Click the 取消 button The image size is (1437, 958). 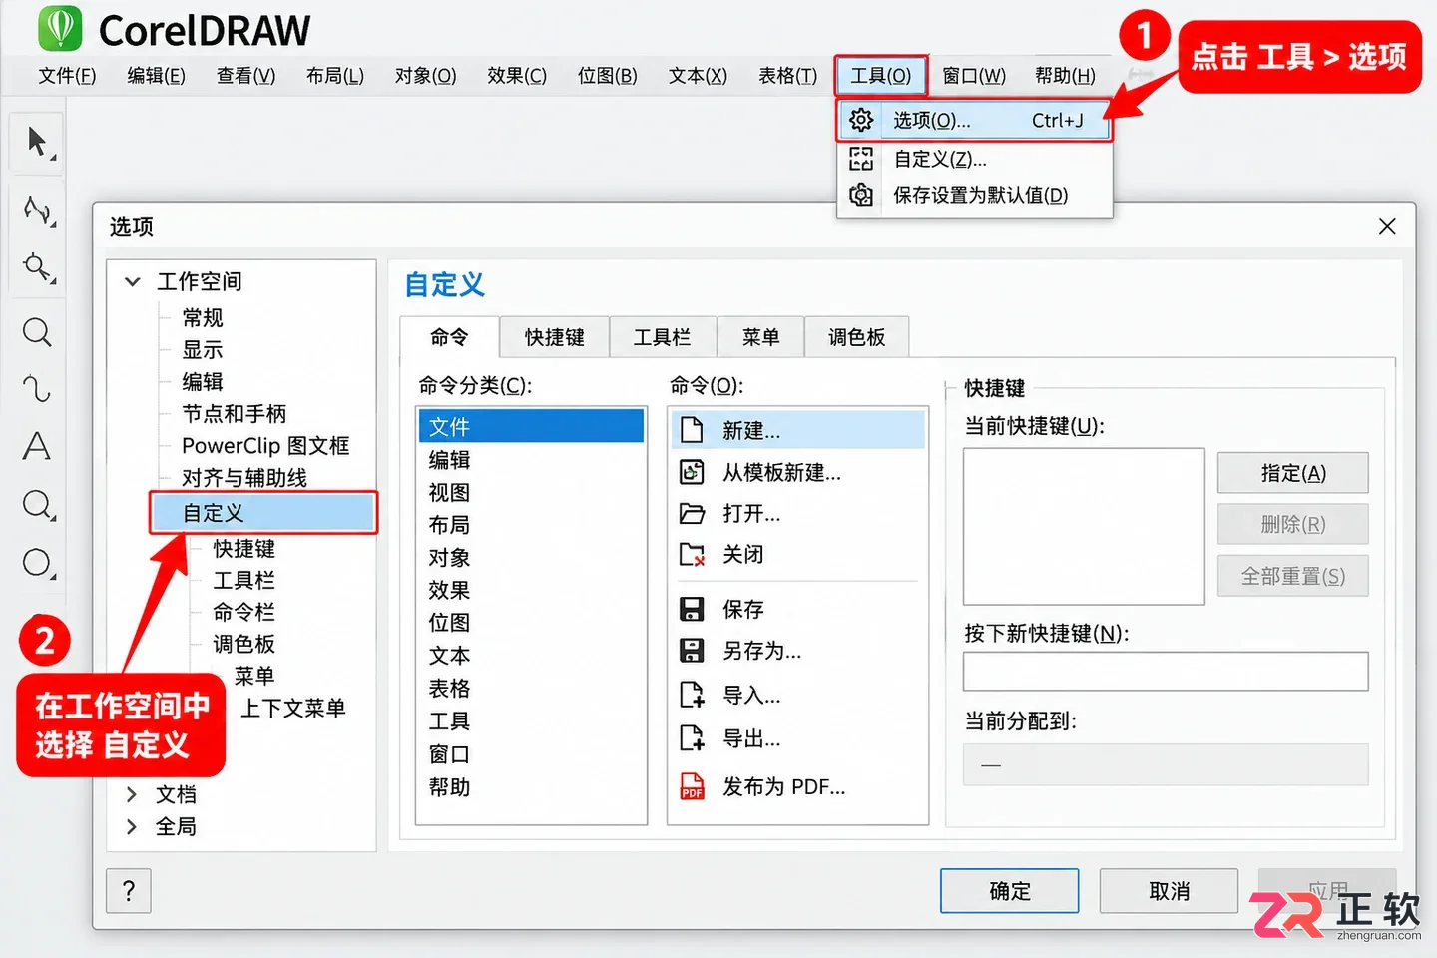[1169, 890]
